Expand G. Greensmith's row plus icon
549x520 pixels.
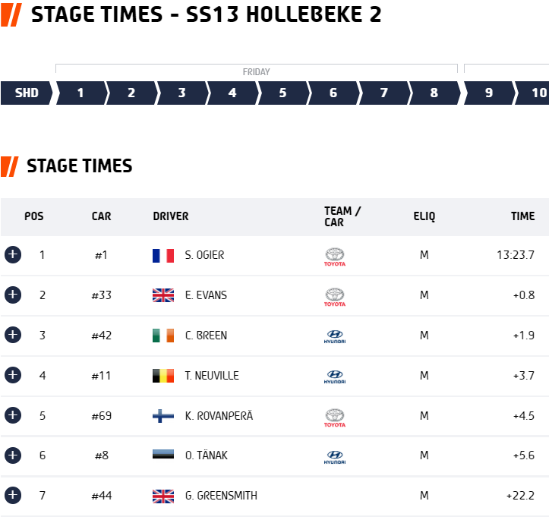pyautogui.click(x=13, y=496)
